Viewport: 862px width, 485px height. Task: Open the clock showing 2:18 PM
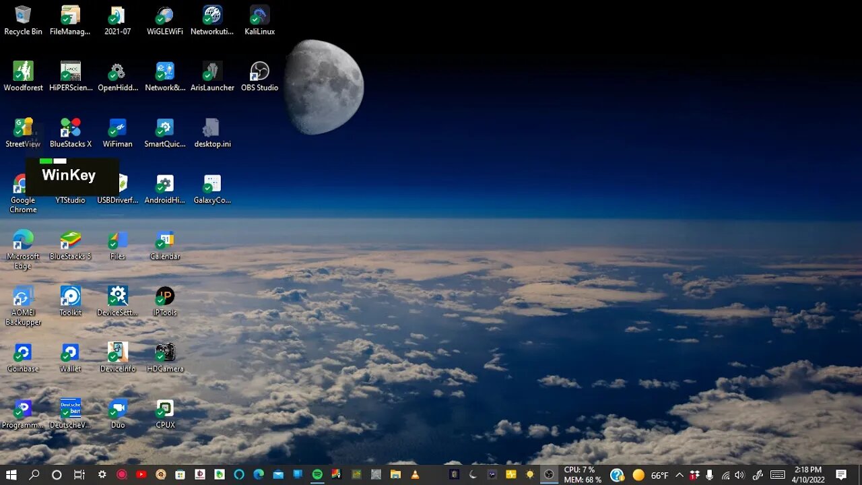(x=808, y=475)
